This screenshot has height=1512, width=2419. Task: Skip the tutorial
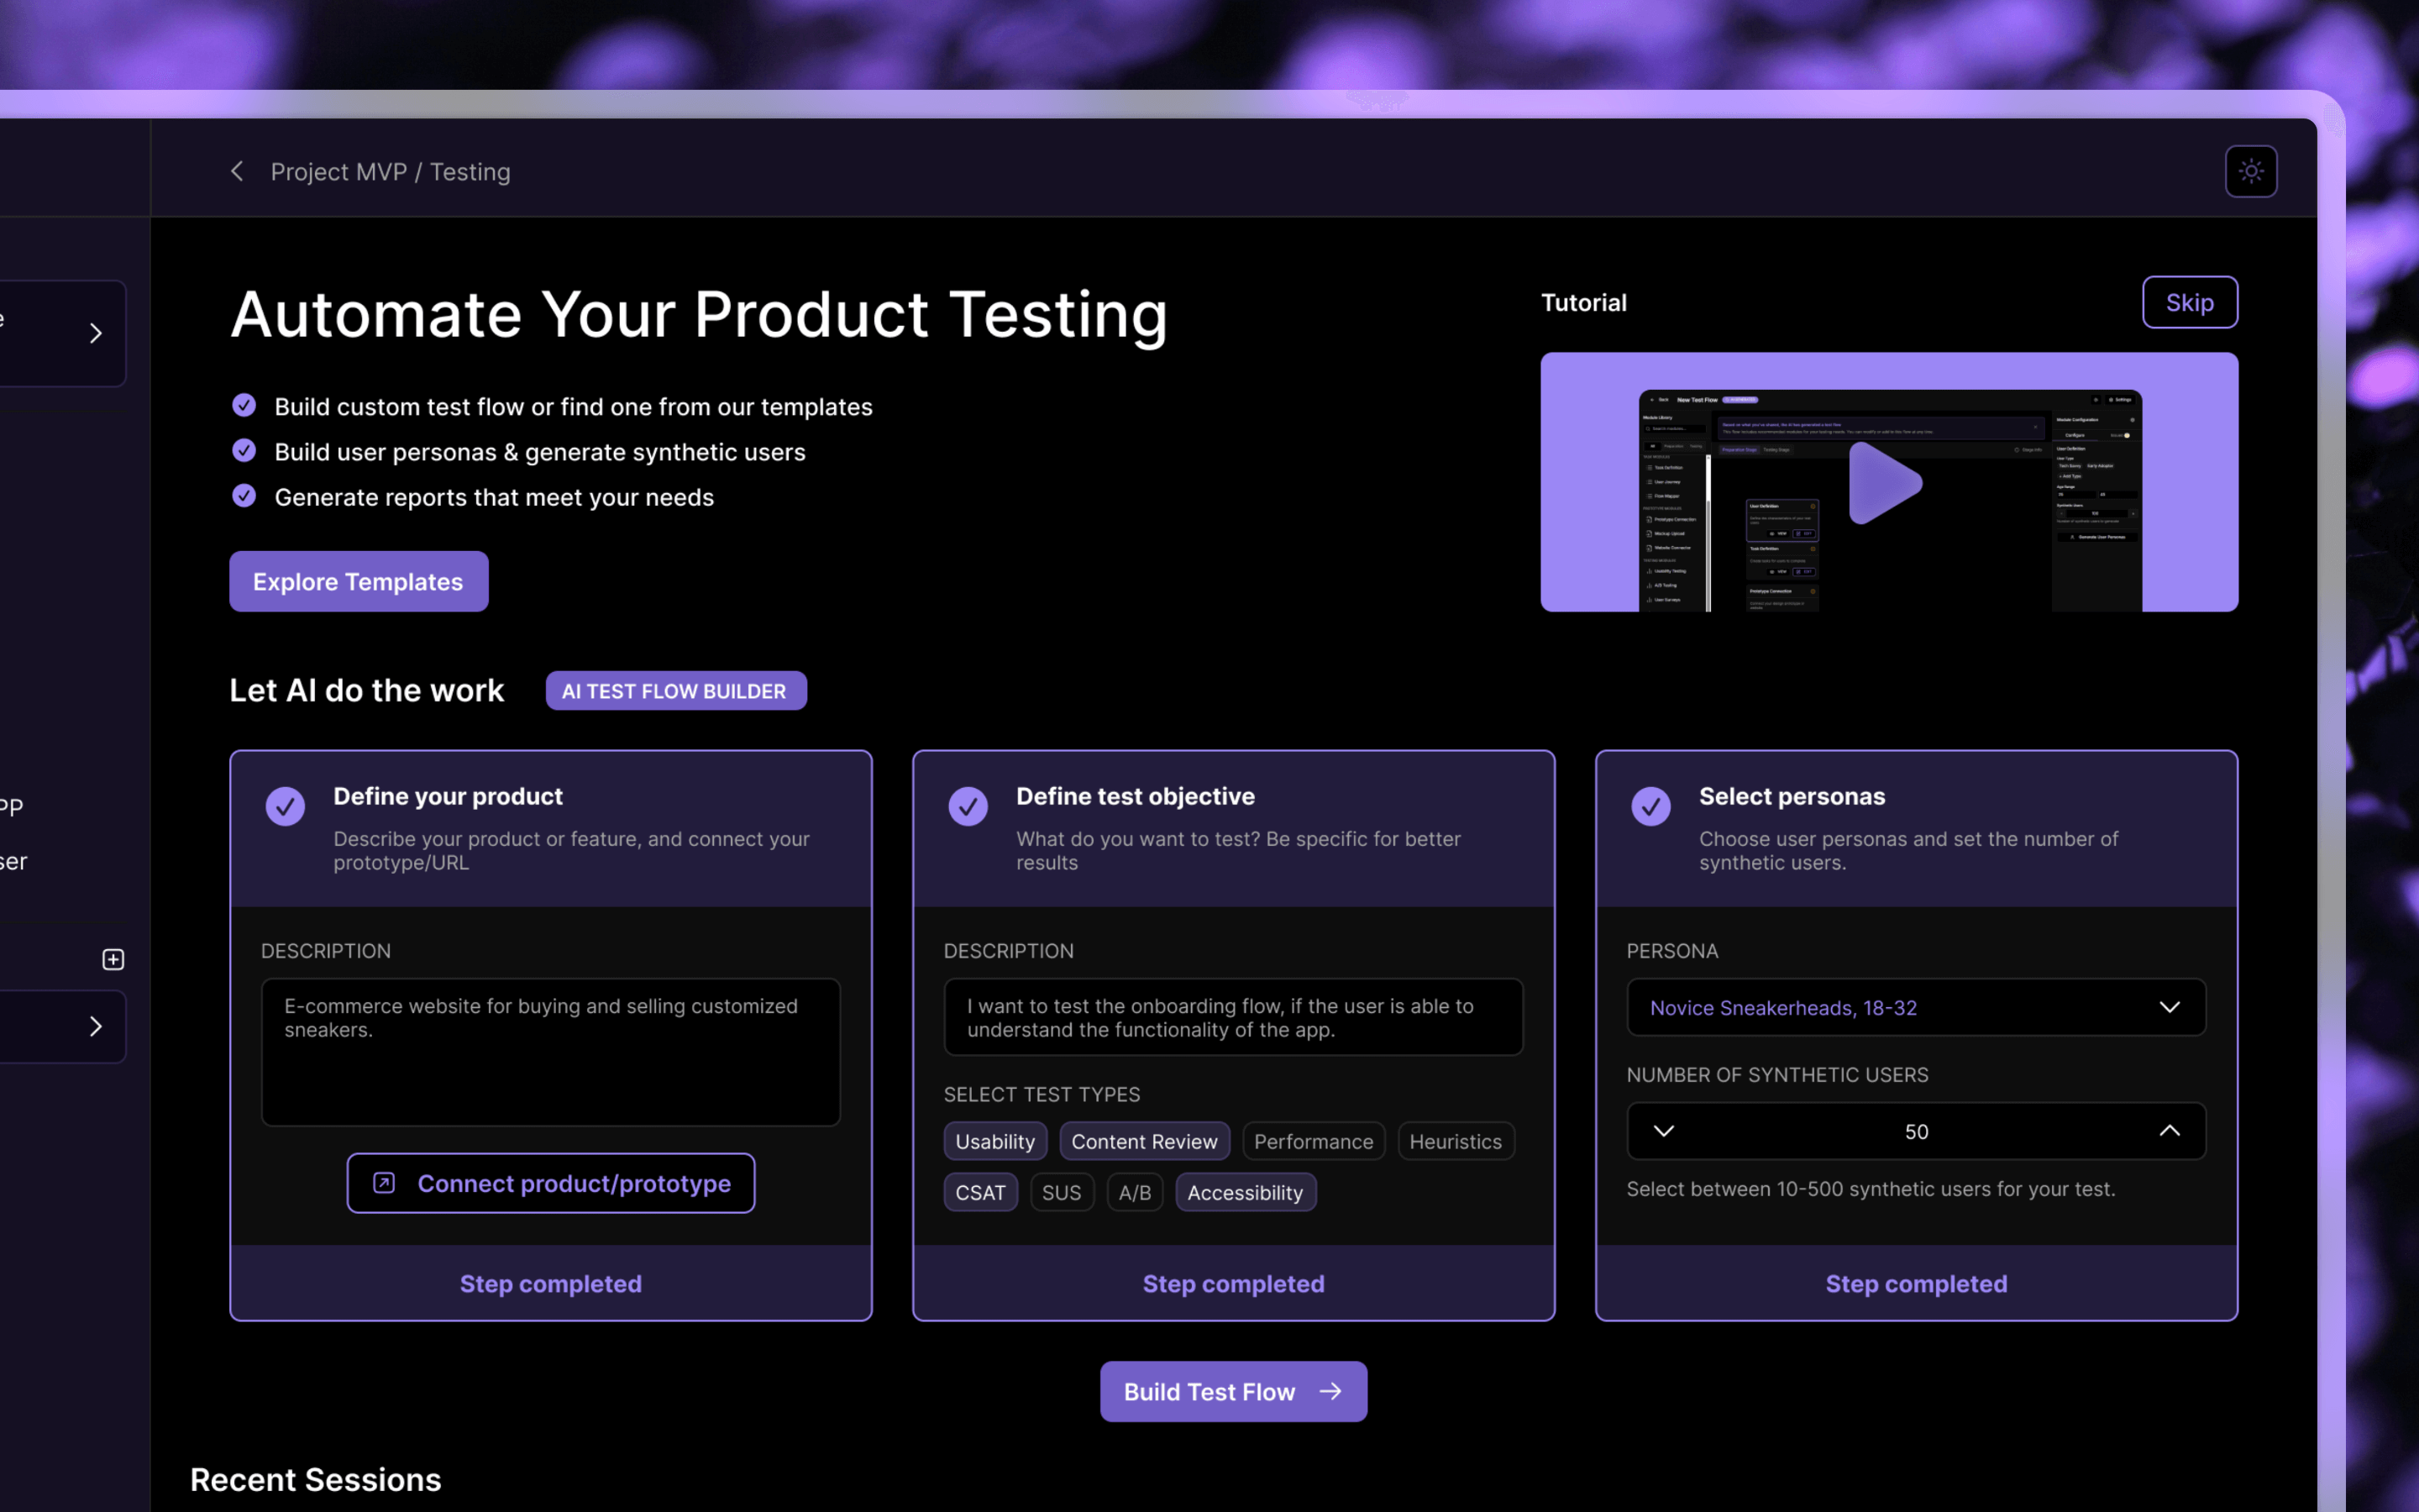pyautogui.click(x=2189, y=302)
